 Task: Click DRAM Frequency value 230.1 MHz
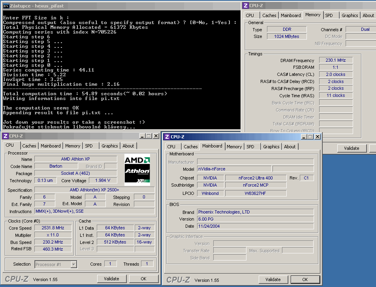(x=336, y=60)
